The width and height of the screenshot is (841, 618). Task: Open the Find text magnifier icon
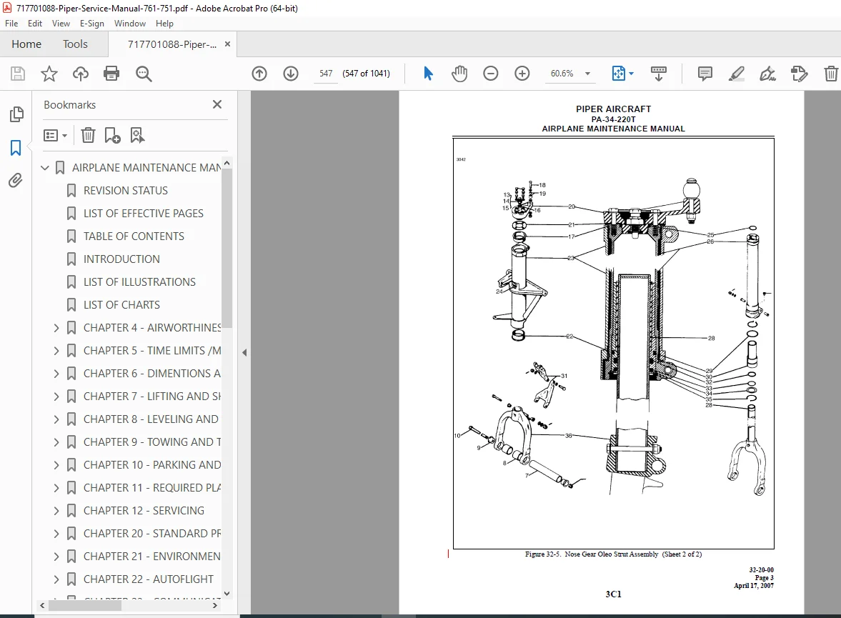(x=144, y=74)
